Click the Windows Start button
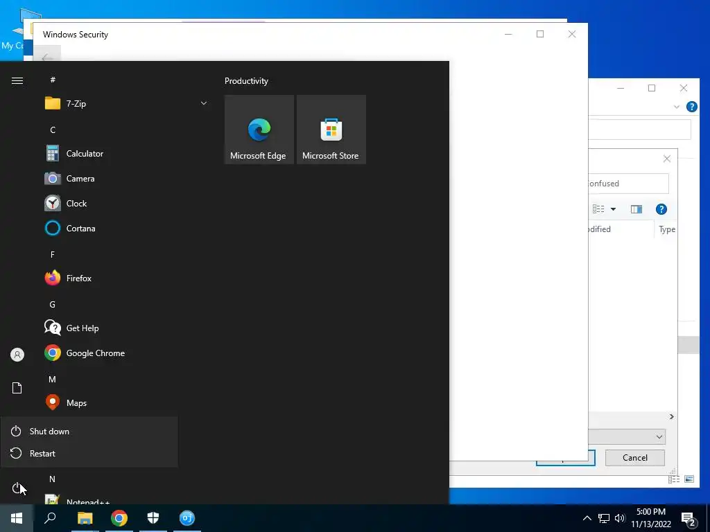 (17, 518)
